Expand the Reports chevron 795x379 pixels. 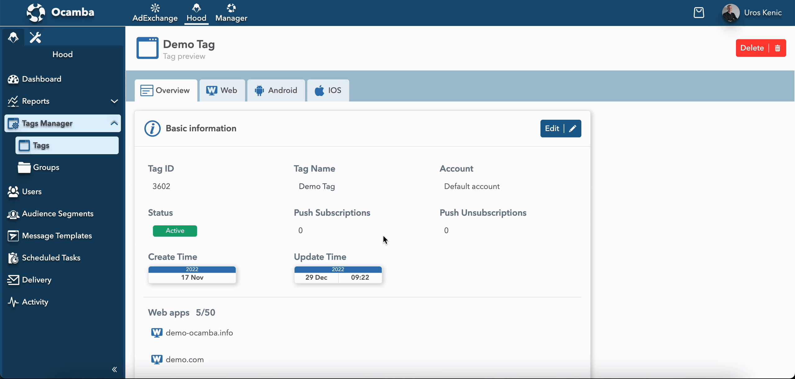tap(114, 101)
